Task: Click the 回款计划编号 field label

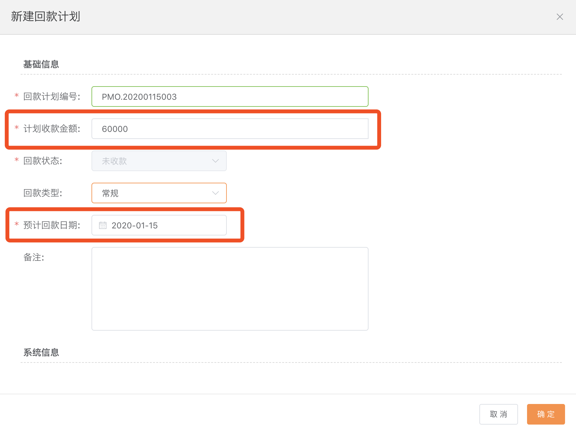Action: (x=52, y=96)
